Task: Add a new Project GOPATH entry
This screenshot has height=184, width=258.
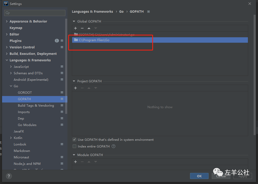Action: click(75, 88)
